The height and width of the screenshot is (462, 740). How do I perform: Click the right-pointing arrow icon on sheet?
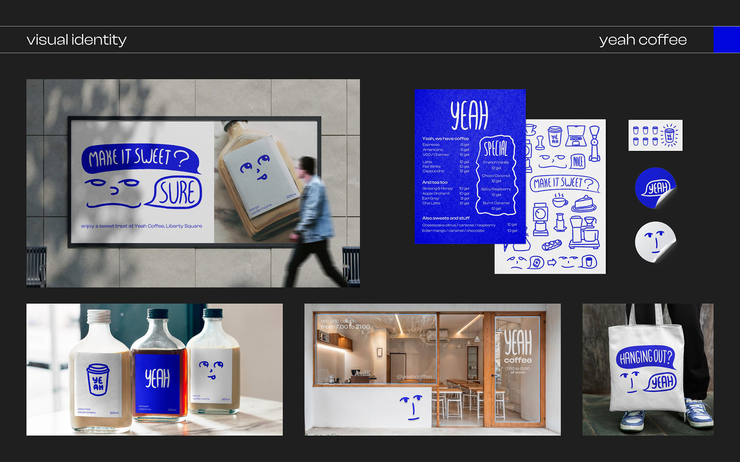[552, 262]
